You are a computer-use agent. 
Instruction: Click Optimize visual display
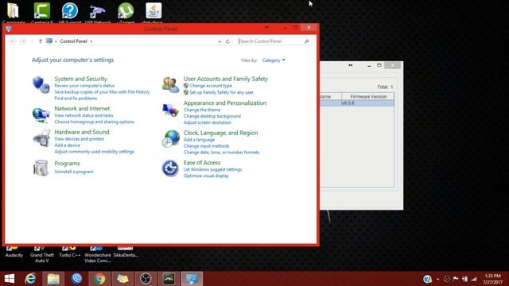click(x=206, y=176)
